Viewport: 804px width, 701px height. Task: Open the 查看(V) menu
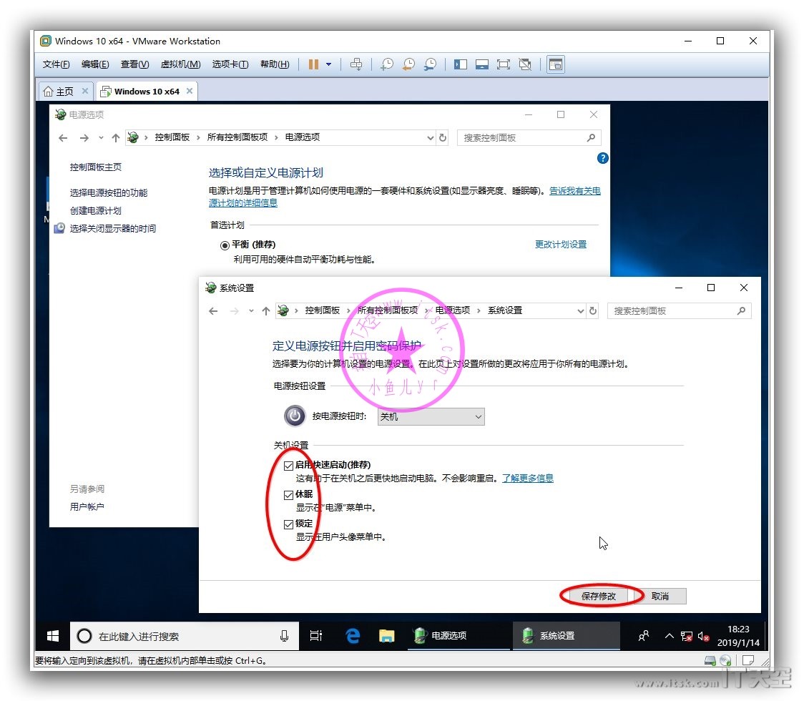[x=134, y=64]
